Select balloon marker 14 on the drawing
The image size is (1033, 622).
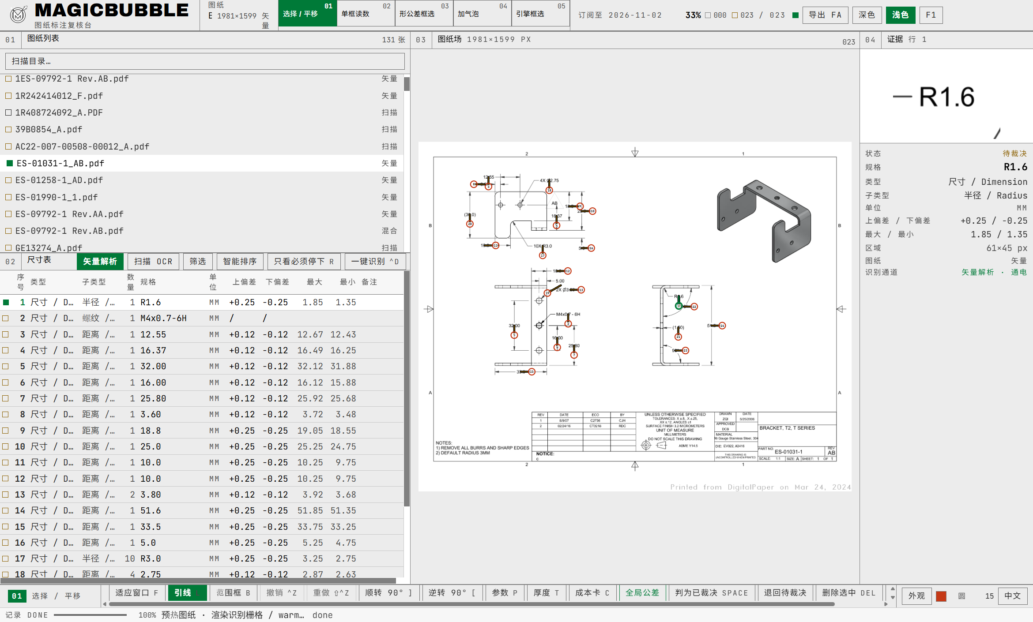722,326
